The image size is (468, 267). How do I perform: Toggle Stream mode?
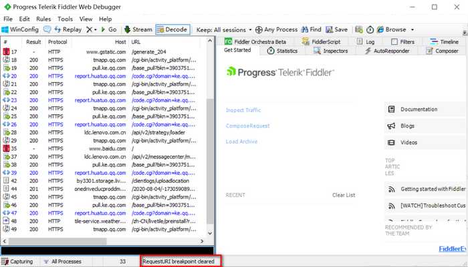coord(138,29)
